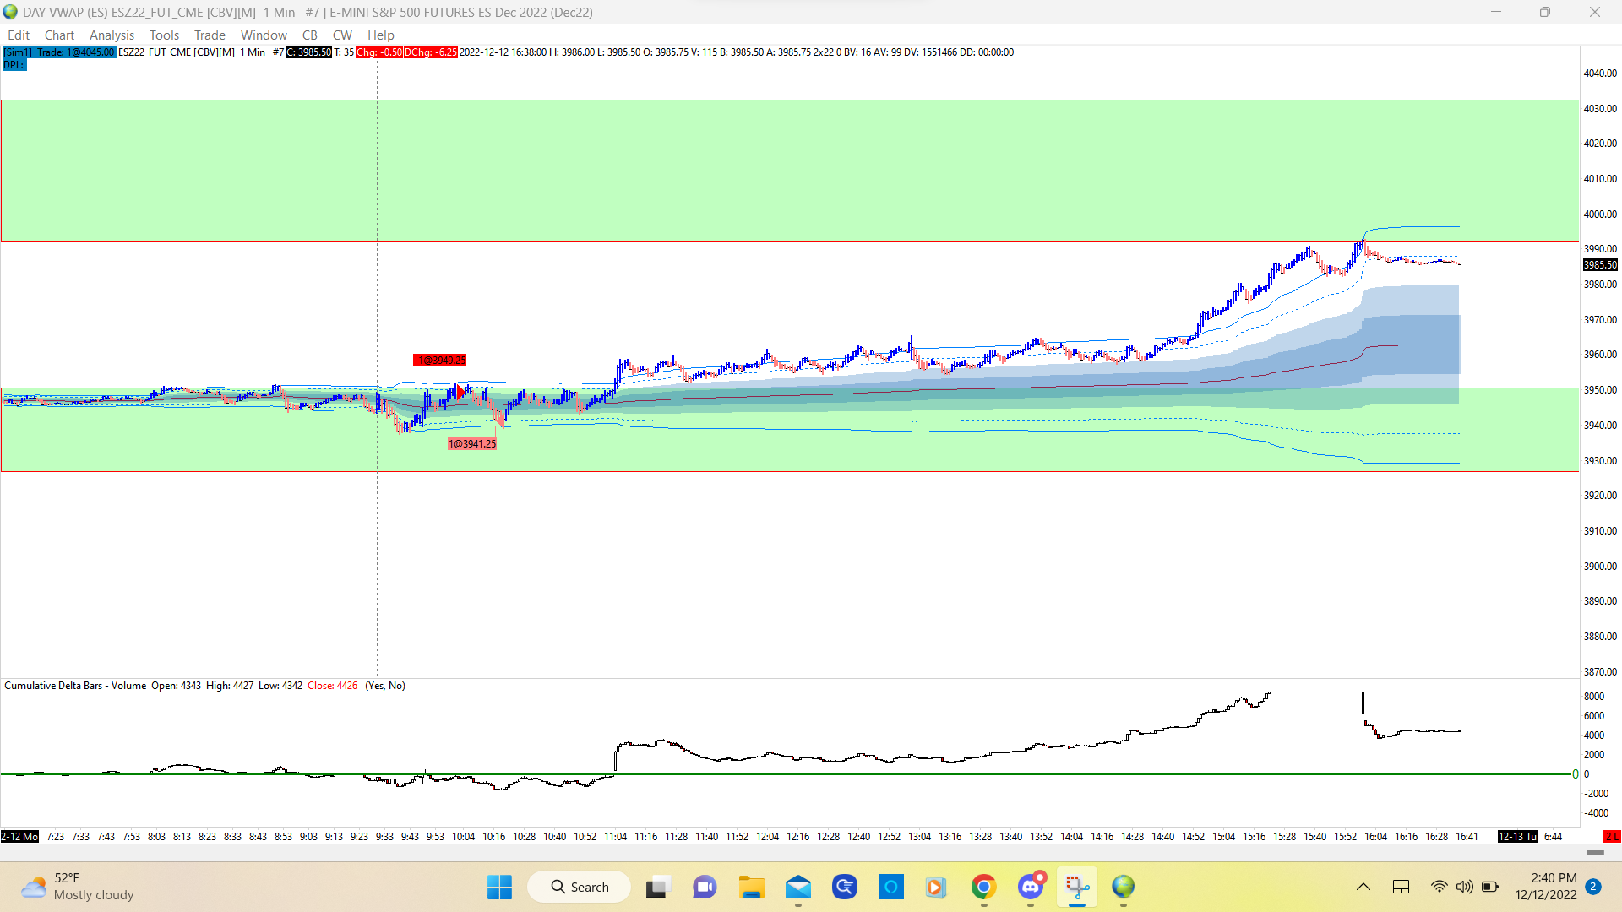The image size is (1622, 912).
Task: Click the globe application icon in title bar
Action: [10, 12]
